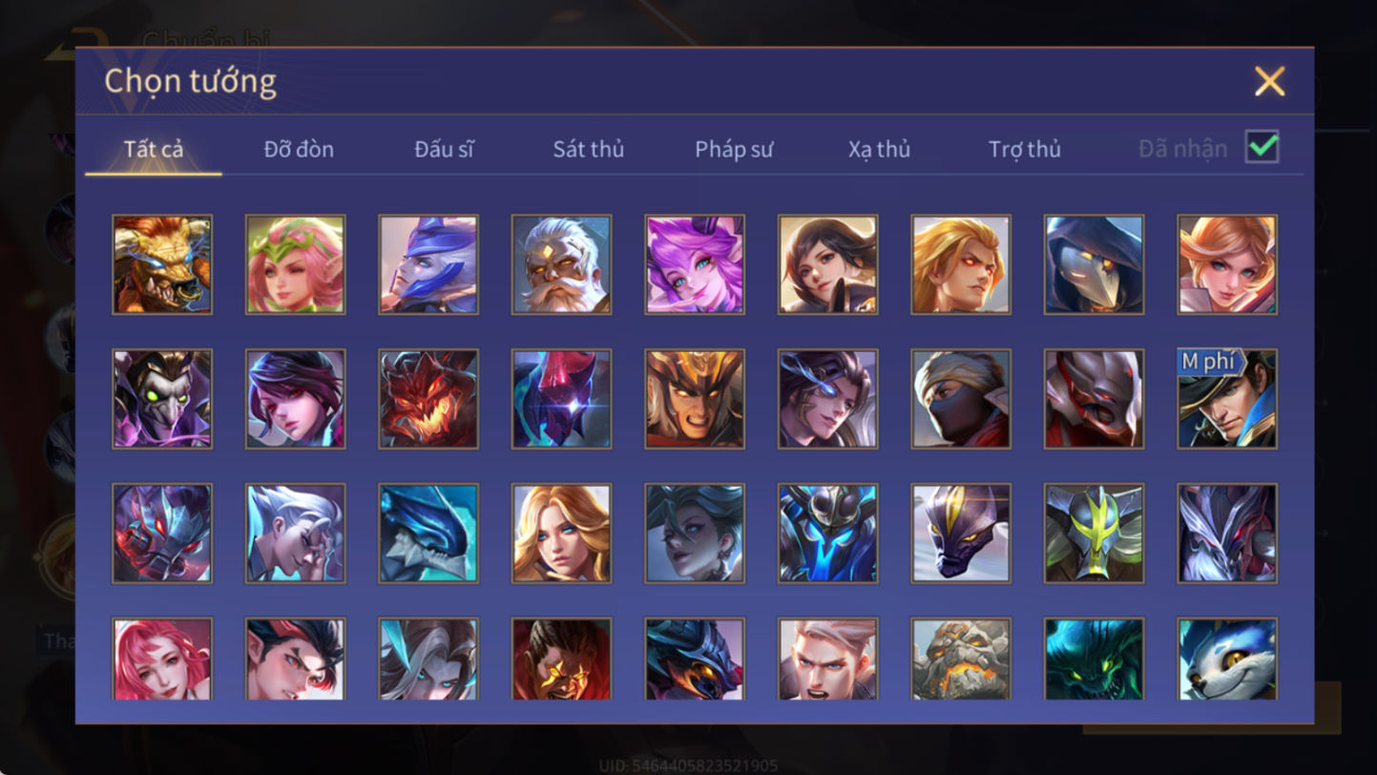Close the Chọn tướng dialog
This screenshot has width=1377, height=775.
[x=1269, y=81]
